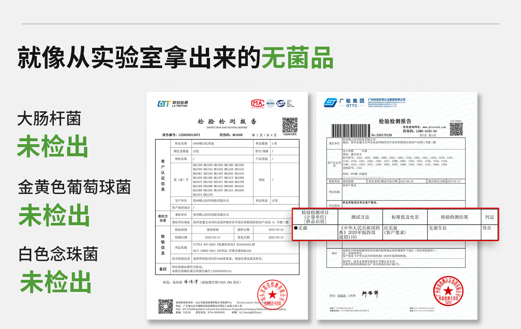Click the blue GTTC logo on right report

click(x=331, y=103)
